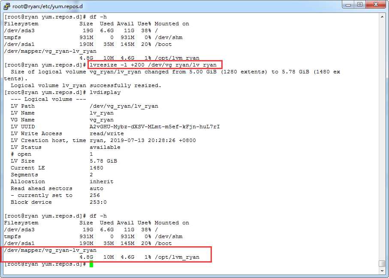Screen dimensions: 389x278
Task: Click the 'inherit' allocation value
Action: tap(102, 182)
